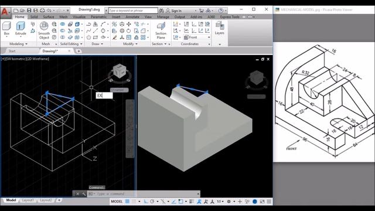The image size is (375, 211).
Task: Toggle lineweight display in status bar
Action: pos(192,202)
